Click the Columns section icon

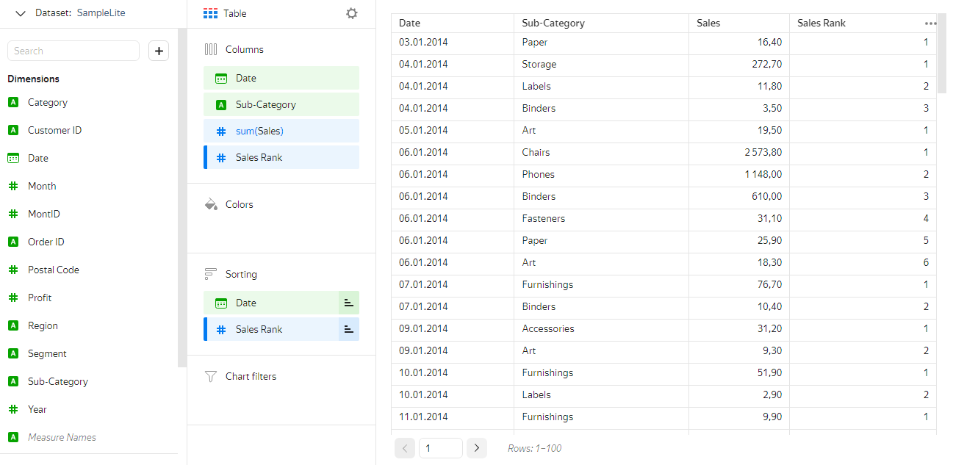coord(211,49)
